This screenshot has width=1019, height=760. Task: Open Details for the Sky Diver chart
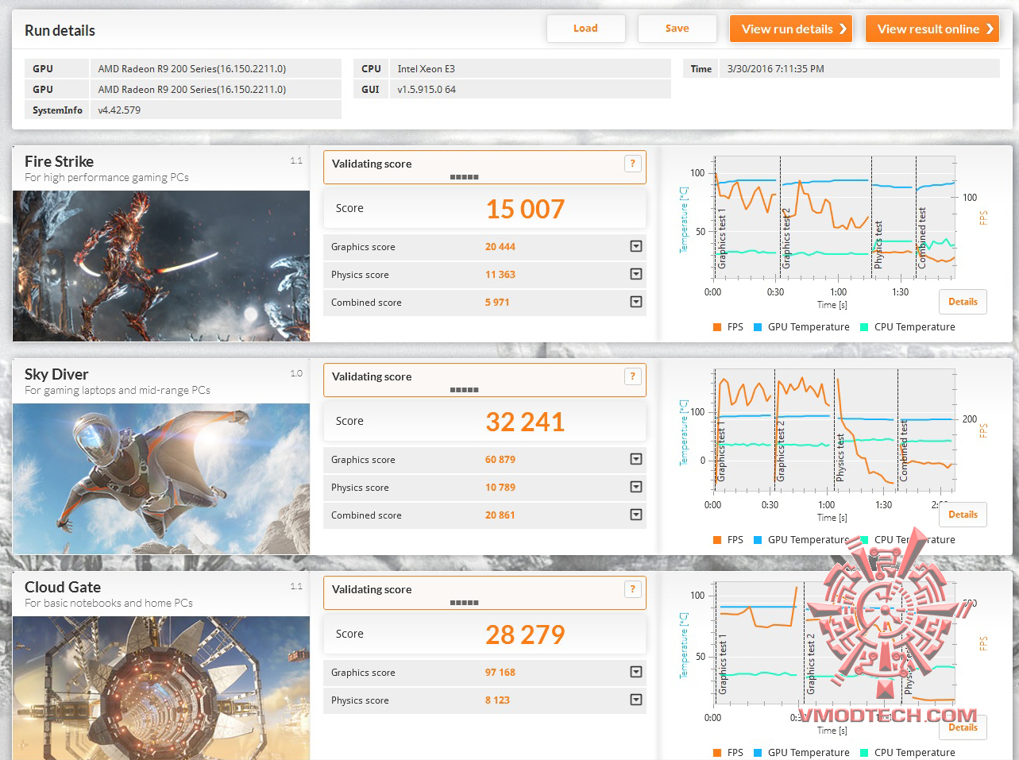(x=963, y=515)
